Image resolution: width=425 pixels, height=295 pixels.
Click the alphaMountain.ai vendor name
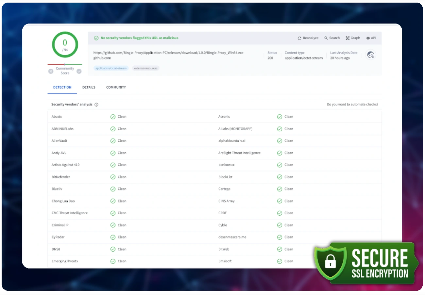(x=232, y=141)
